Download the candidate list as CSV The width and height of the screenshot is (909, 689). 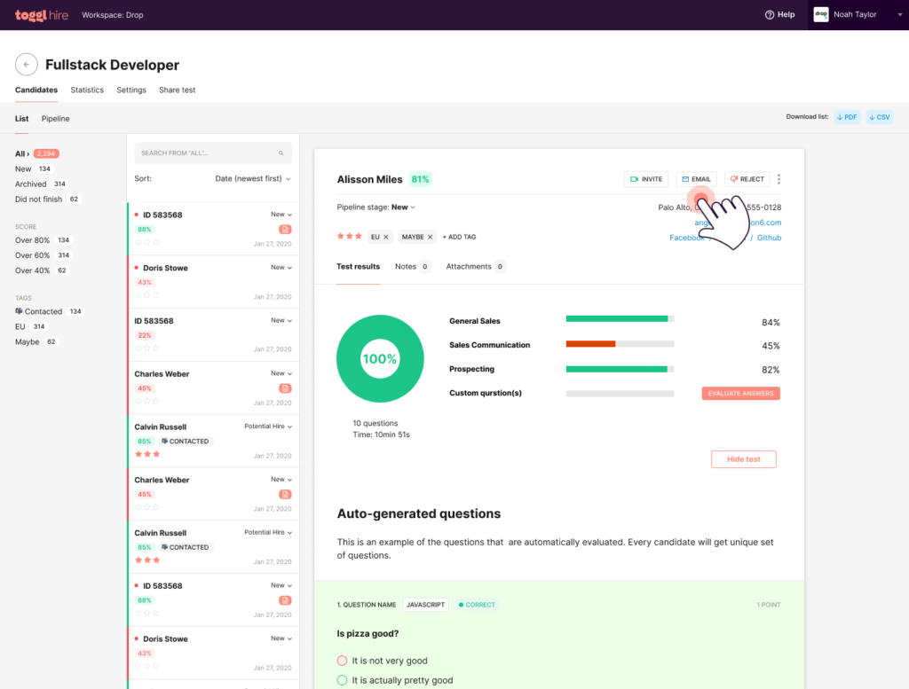(x=878, y=116)
